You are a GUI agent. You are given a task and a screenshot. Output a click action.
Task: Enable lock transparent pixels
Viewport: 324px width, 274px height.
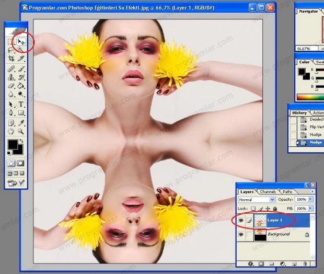[x=253, y=209]
